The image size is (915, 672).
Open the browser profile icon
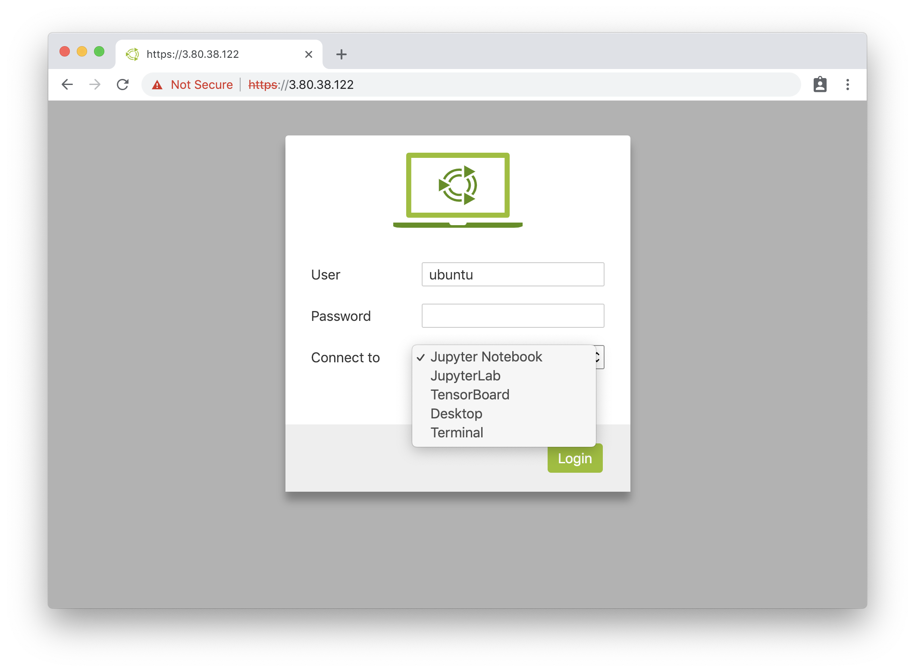tap(820, 85)
